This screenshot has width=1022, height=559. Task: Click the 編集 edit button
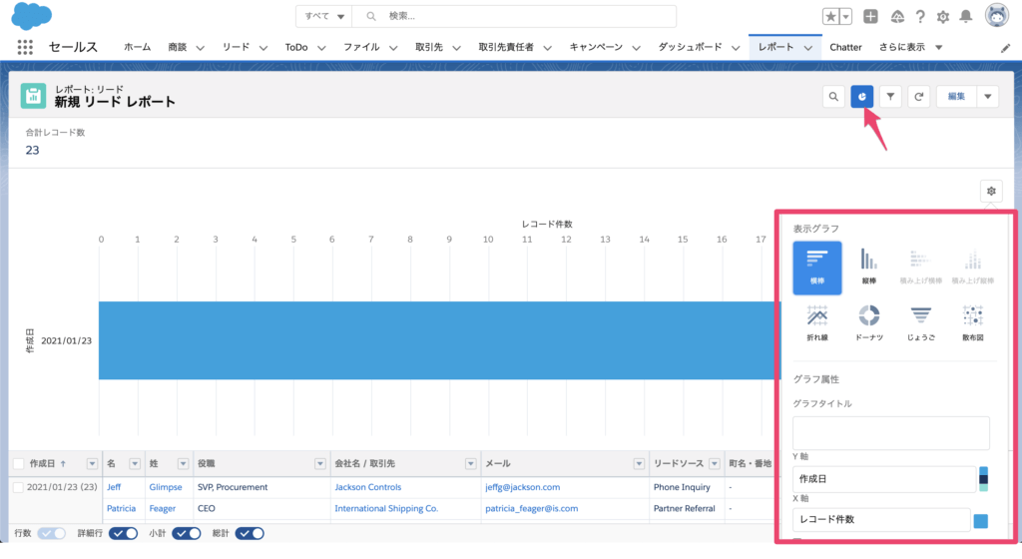956,96
